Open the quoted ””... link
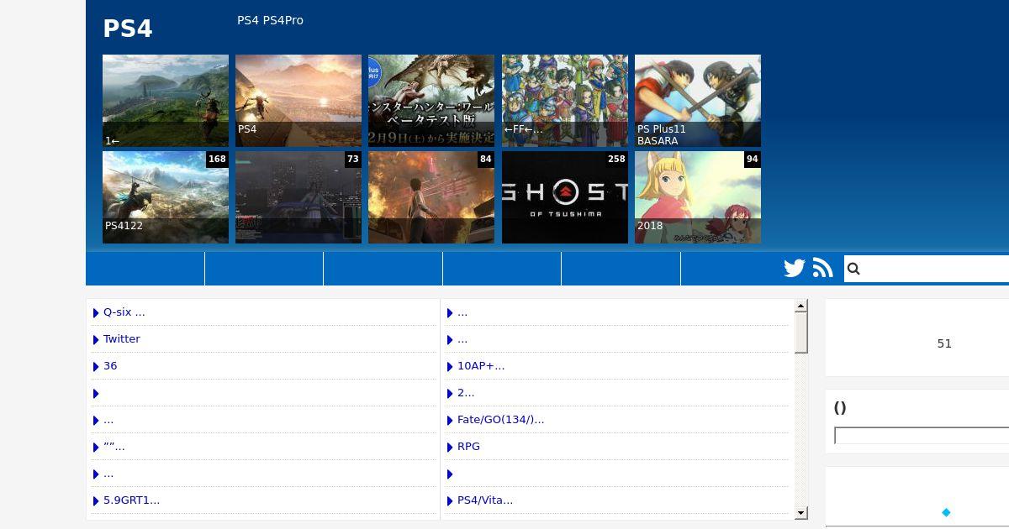The image size is (1009, 529). pyautogui.click(x=114, y=447)
